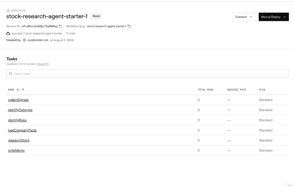This screenshot has height=186, width=294.
Task: Open version f0ae878 link
Action: (43, 64)
